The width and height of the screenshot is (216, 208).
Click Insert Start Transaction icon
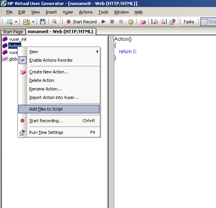(154, 22)
